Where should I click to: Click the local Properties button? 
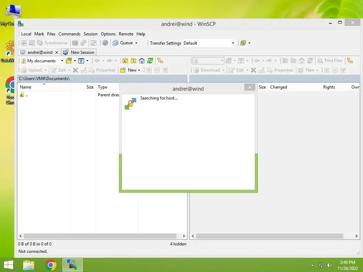(102, 70)
